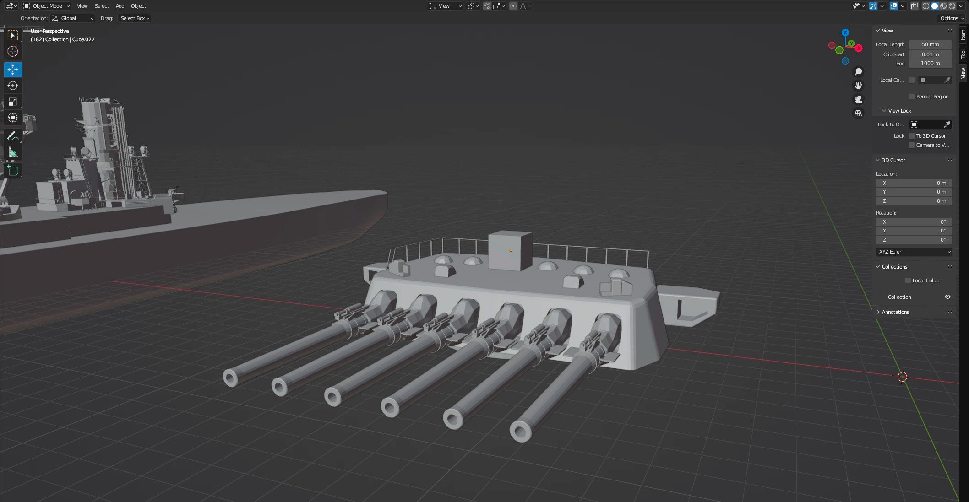Open the Options dropdown
The image size is (969, 502).
coord(952,18)
